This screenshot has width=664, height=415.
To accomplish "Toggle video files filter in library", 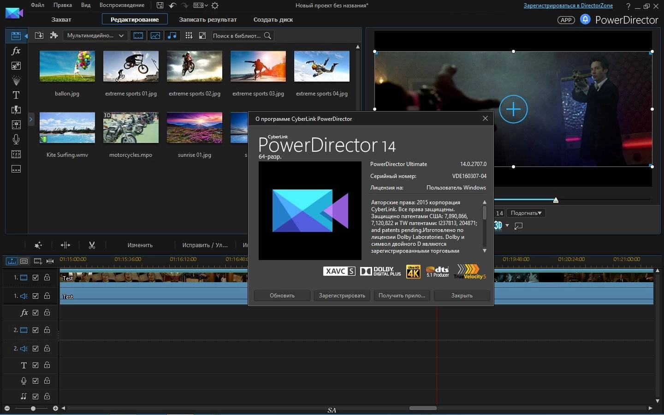I will (x=138, y=36).
